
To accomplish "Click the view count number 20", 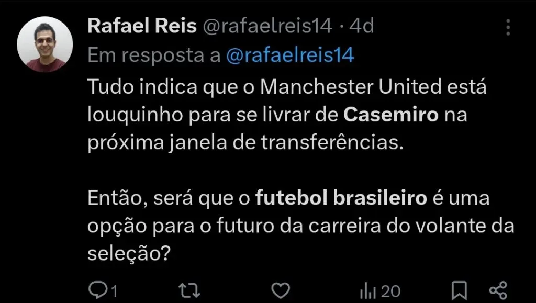I will coord(390,290).
